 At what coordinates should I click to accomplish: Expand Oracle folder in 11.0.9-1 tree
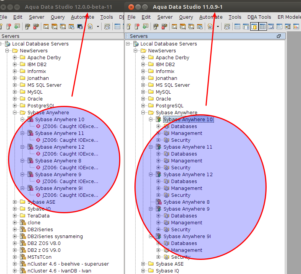coord(143,99)
